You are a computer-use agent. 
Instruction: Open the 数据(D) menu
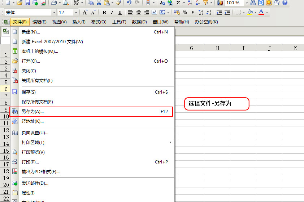(139, 22)
